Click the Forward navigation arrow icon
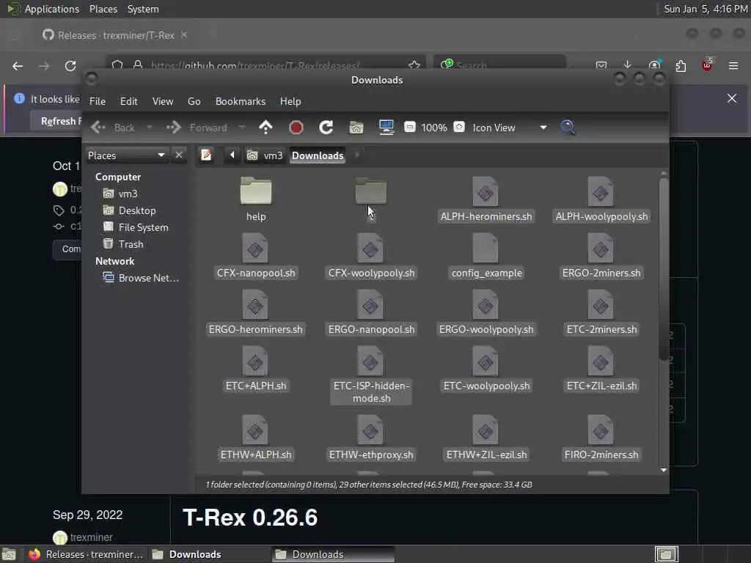751x563 pixels. tap(173, 128)
